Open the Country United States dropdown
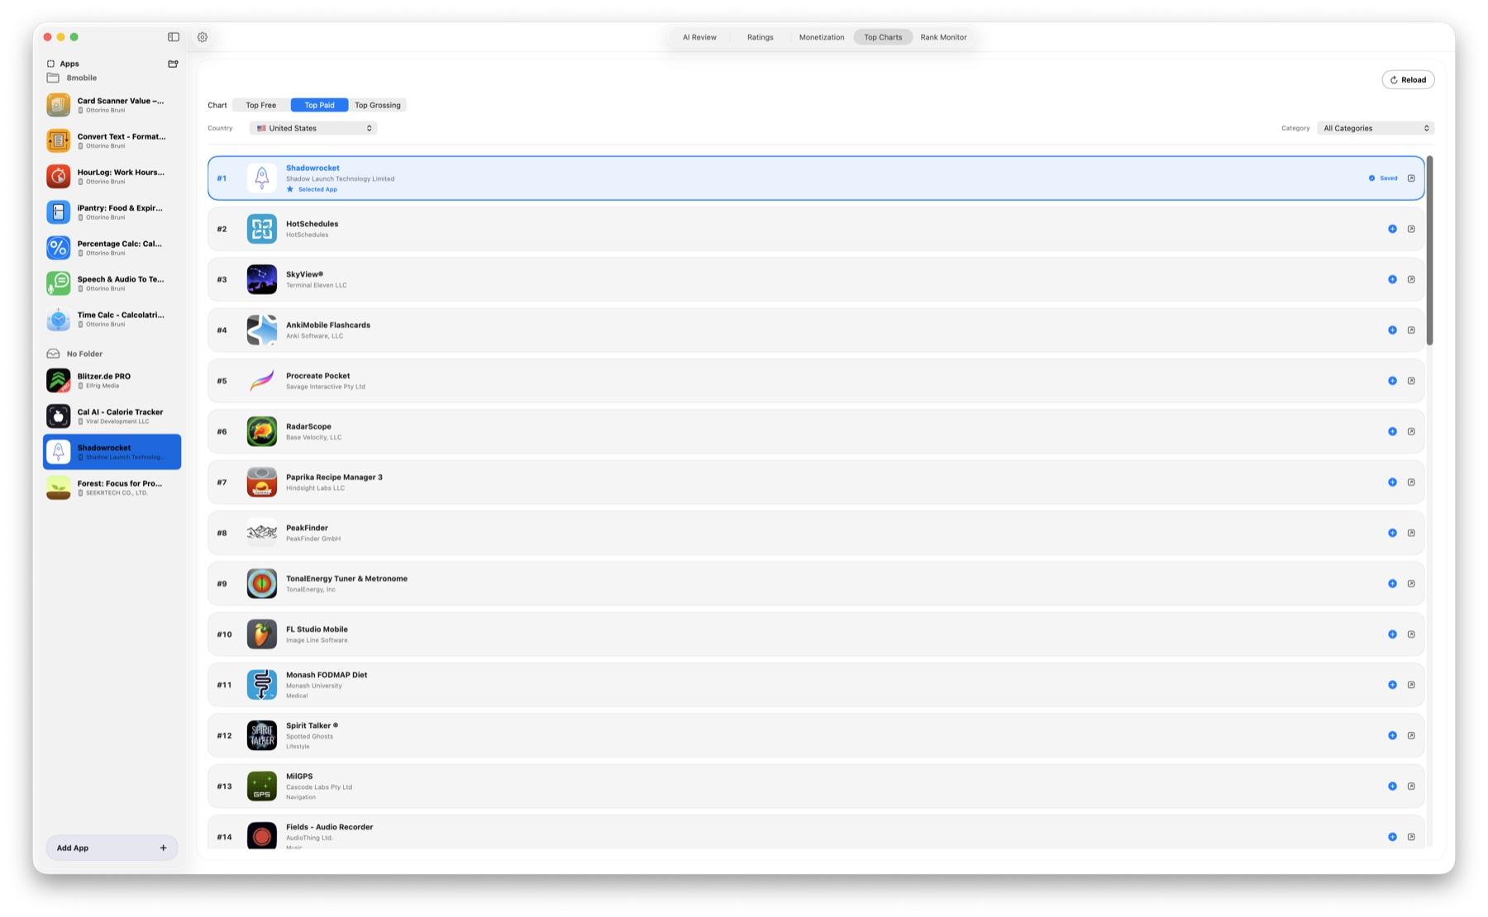 tap(313, 128)
